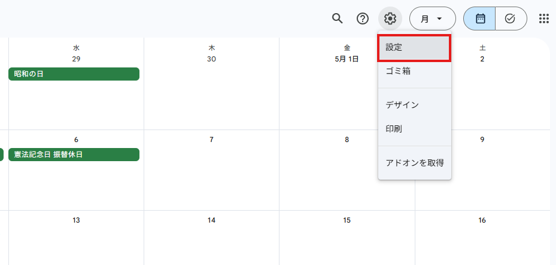556x265 pixels.
Task: Click day 7 calendar cell
Action: click(x=211, y=170)
